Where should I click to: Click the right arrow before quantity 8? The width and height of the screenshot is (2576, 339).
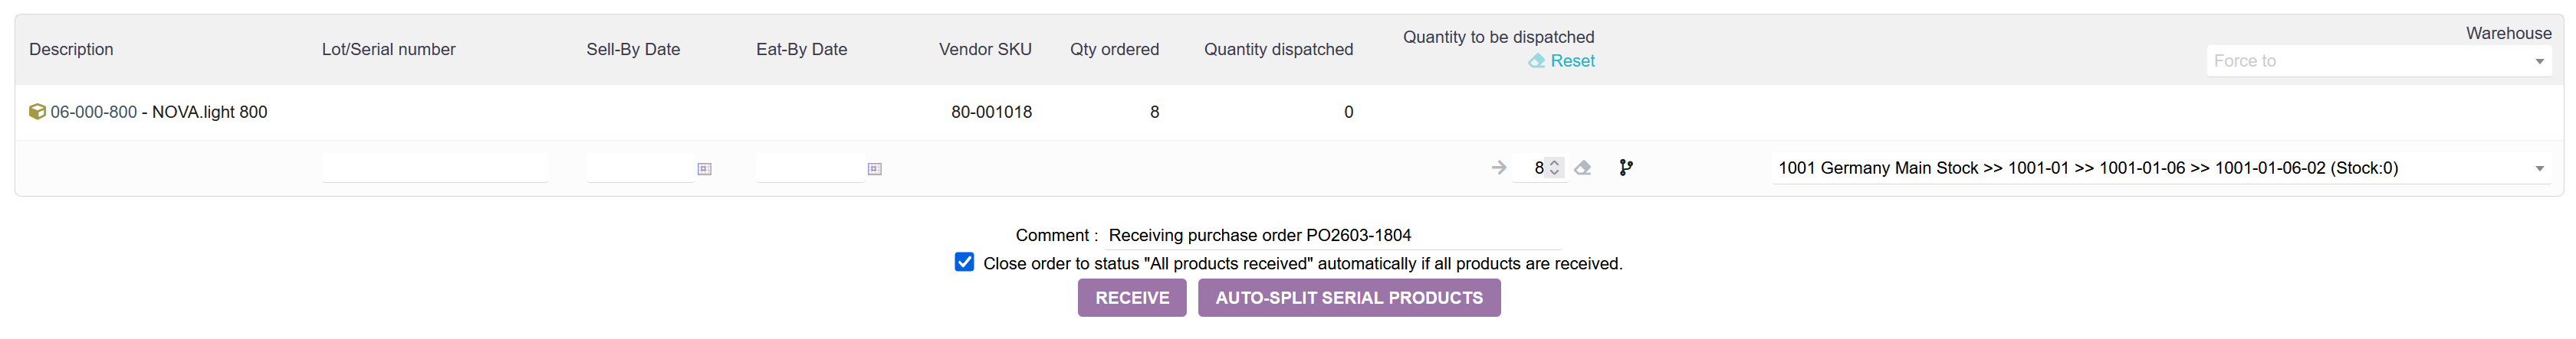[1498, 168]
